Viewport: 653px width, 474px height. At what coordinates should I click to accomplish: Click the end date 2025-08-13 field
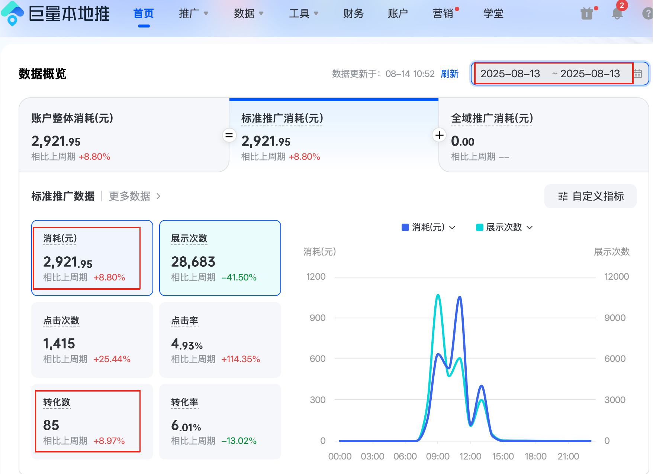pyautogui.click(x=590, y=74)
